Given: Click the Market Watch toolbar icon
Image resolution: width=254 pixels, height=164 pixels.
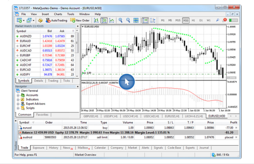Looking at the screenshot, I should tap(40, 21).
